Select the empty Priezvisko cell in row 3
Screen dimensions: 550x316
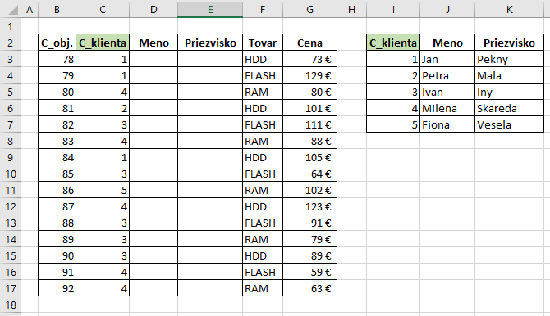pos(210,59)
